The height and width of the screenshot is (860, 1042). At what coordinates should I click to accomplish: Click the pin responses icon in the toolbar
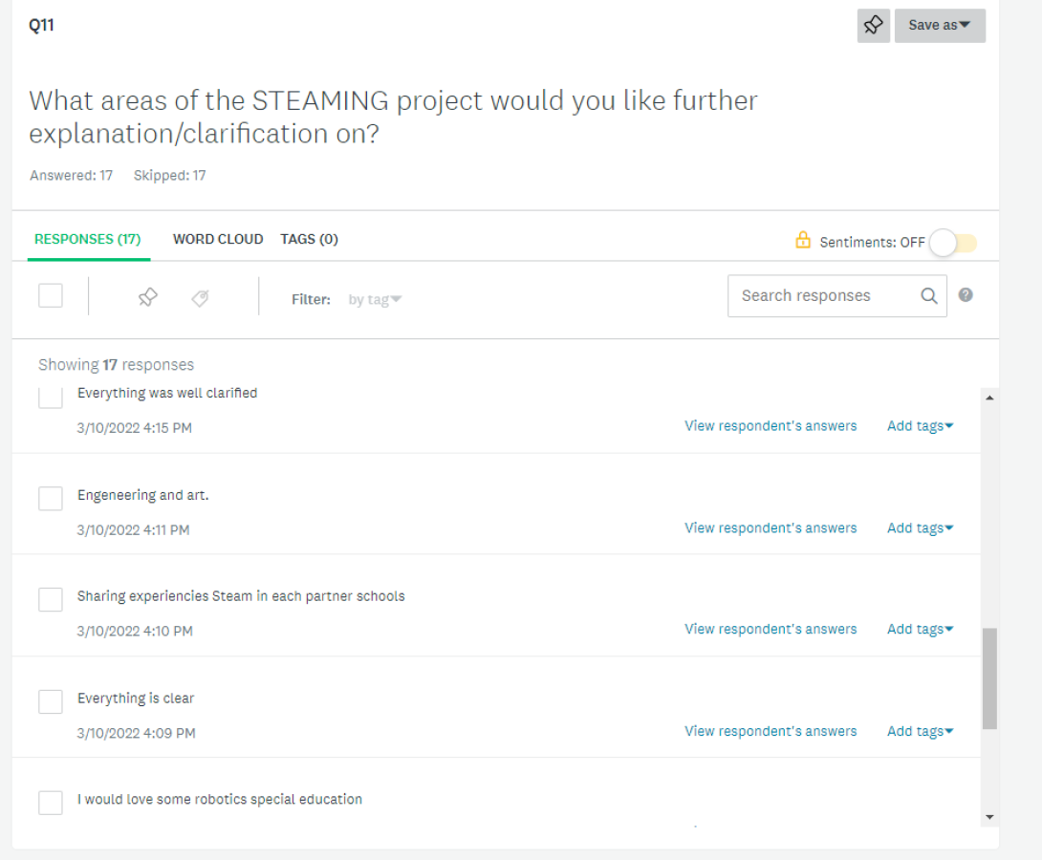[x=147, y=297]
